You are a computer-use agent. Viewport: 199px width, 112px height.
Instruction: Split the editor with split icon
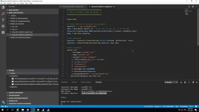[193, 7]
